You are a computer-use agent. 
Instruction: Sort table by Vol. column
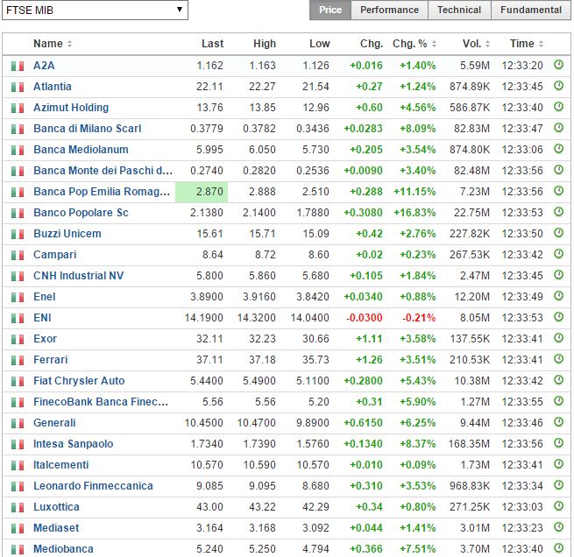pos(476,44)
